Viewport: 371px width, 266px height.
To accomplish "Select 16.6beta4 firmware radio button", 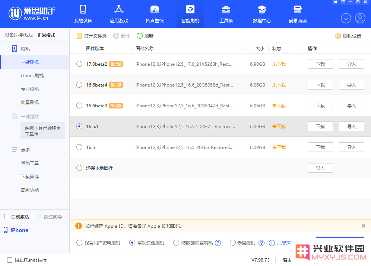I will (79, 85).
